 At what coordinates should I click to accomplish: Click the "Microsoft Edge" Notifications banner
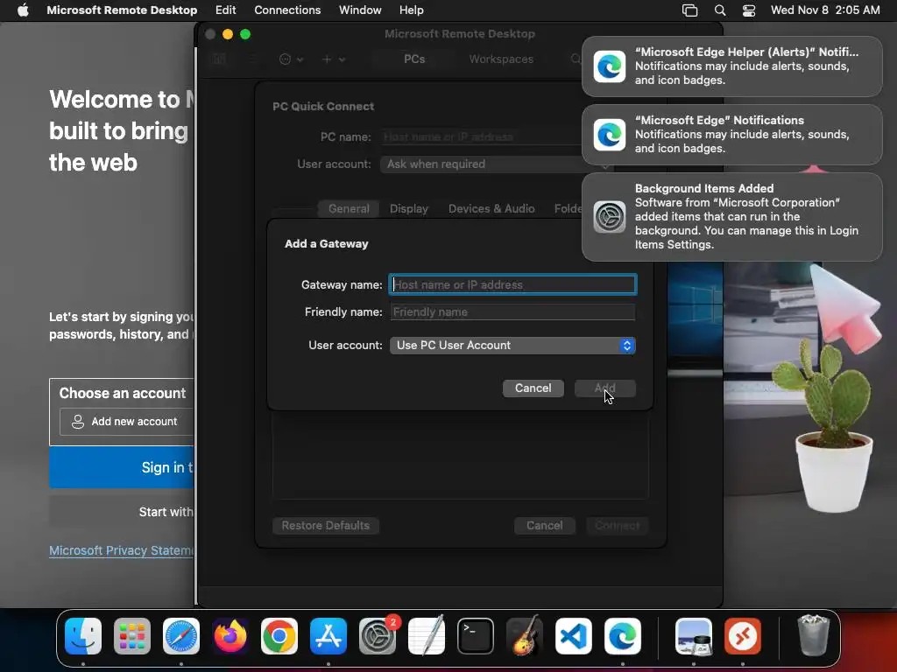pyautogui.click(x=731, y=134)
